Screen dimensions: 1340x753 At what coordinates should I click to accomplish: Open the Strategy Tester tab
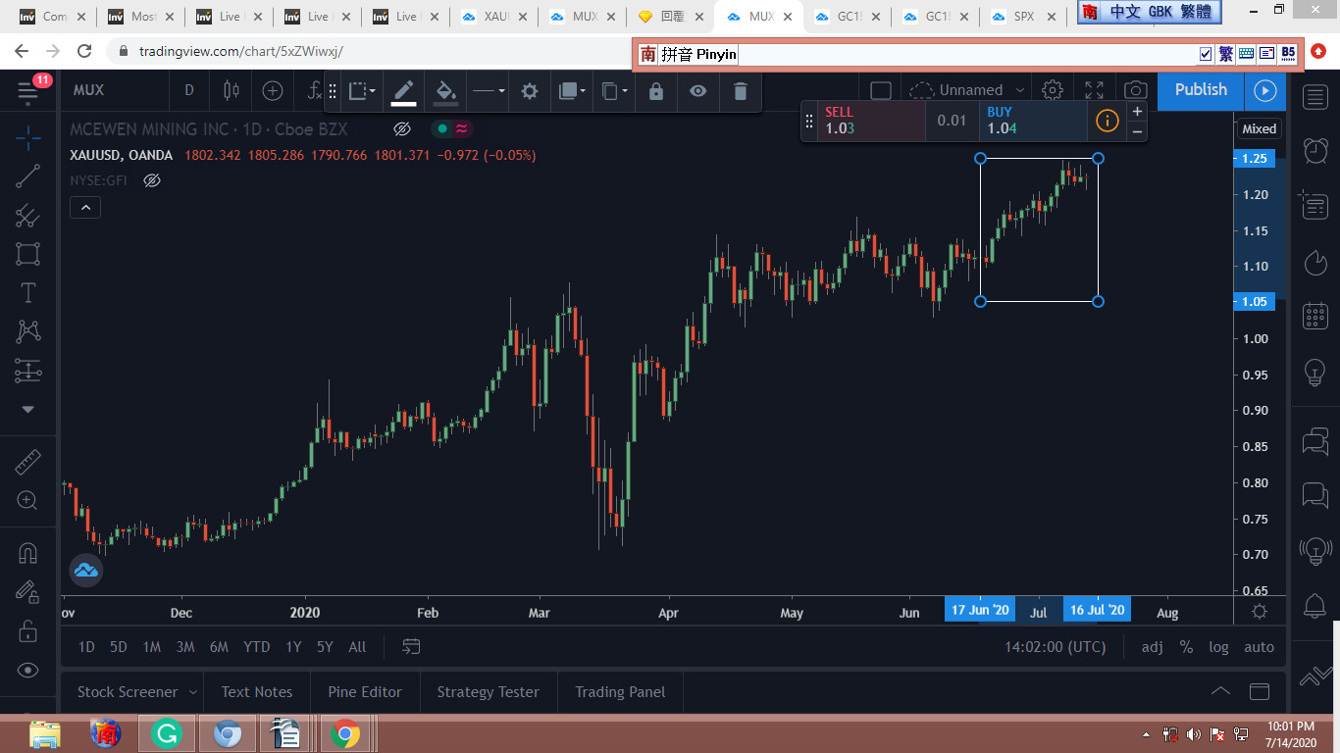point(488,692)
